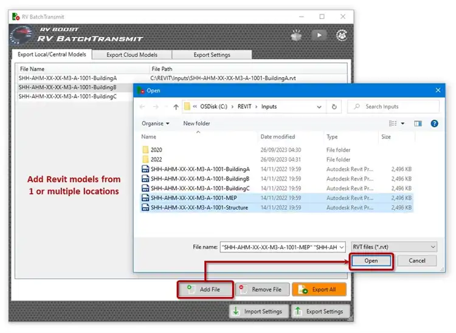456x333 pixels.
Task: Click the BuildingA.rvt file path cell
Action: [x=223, y=78]
